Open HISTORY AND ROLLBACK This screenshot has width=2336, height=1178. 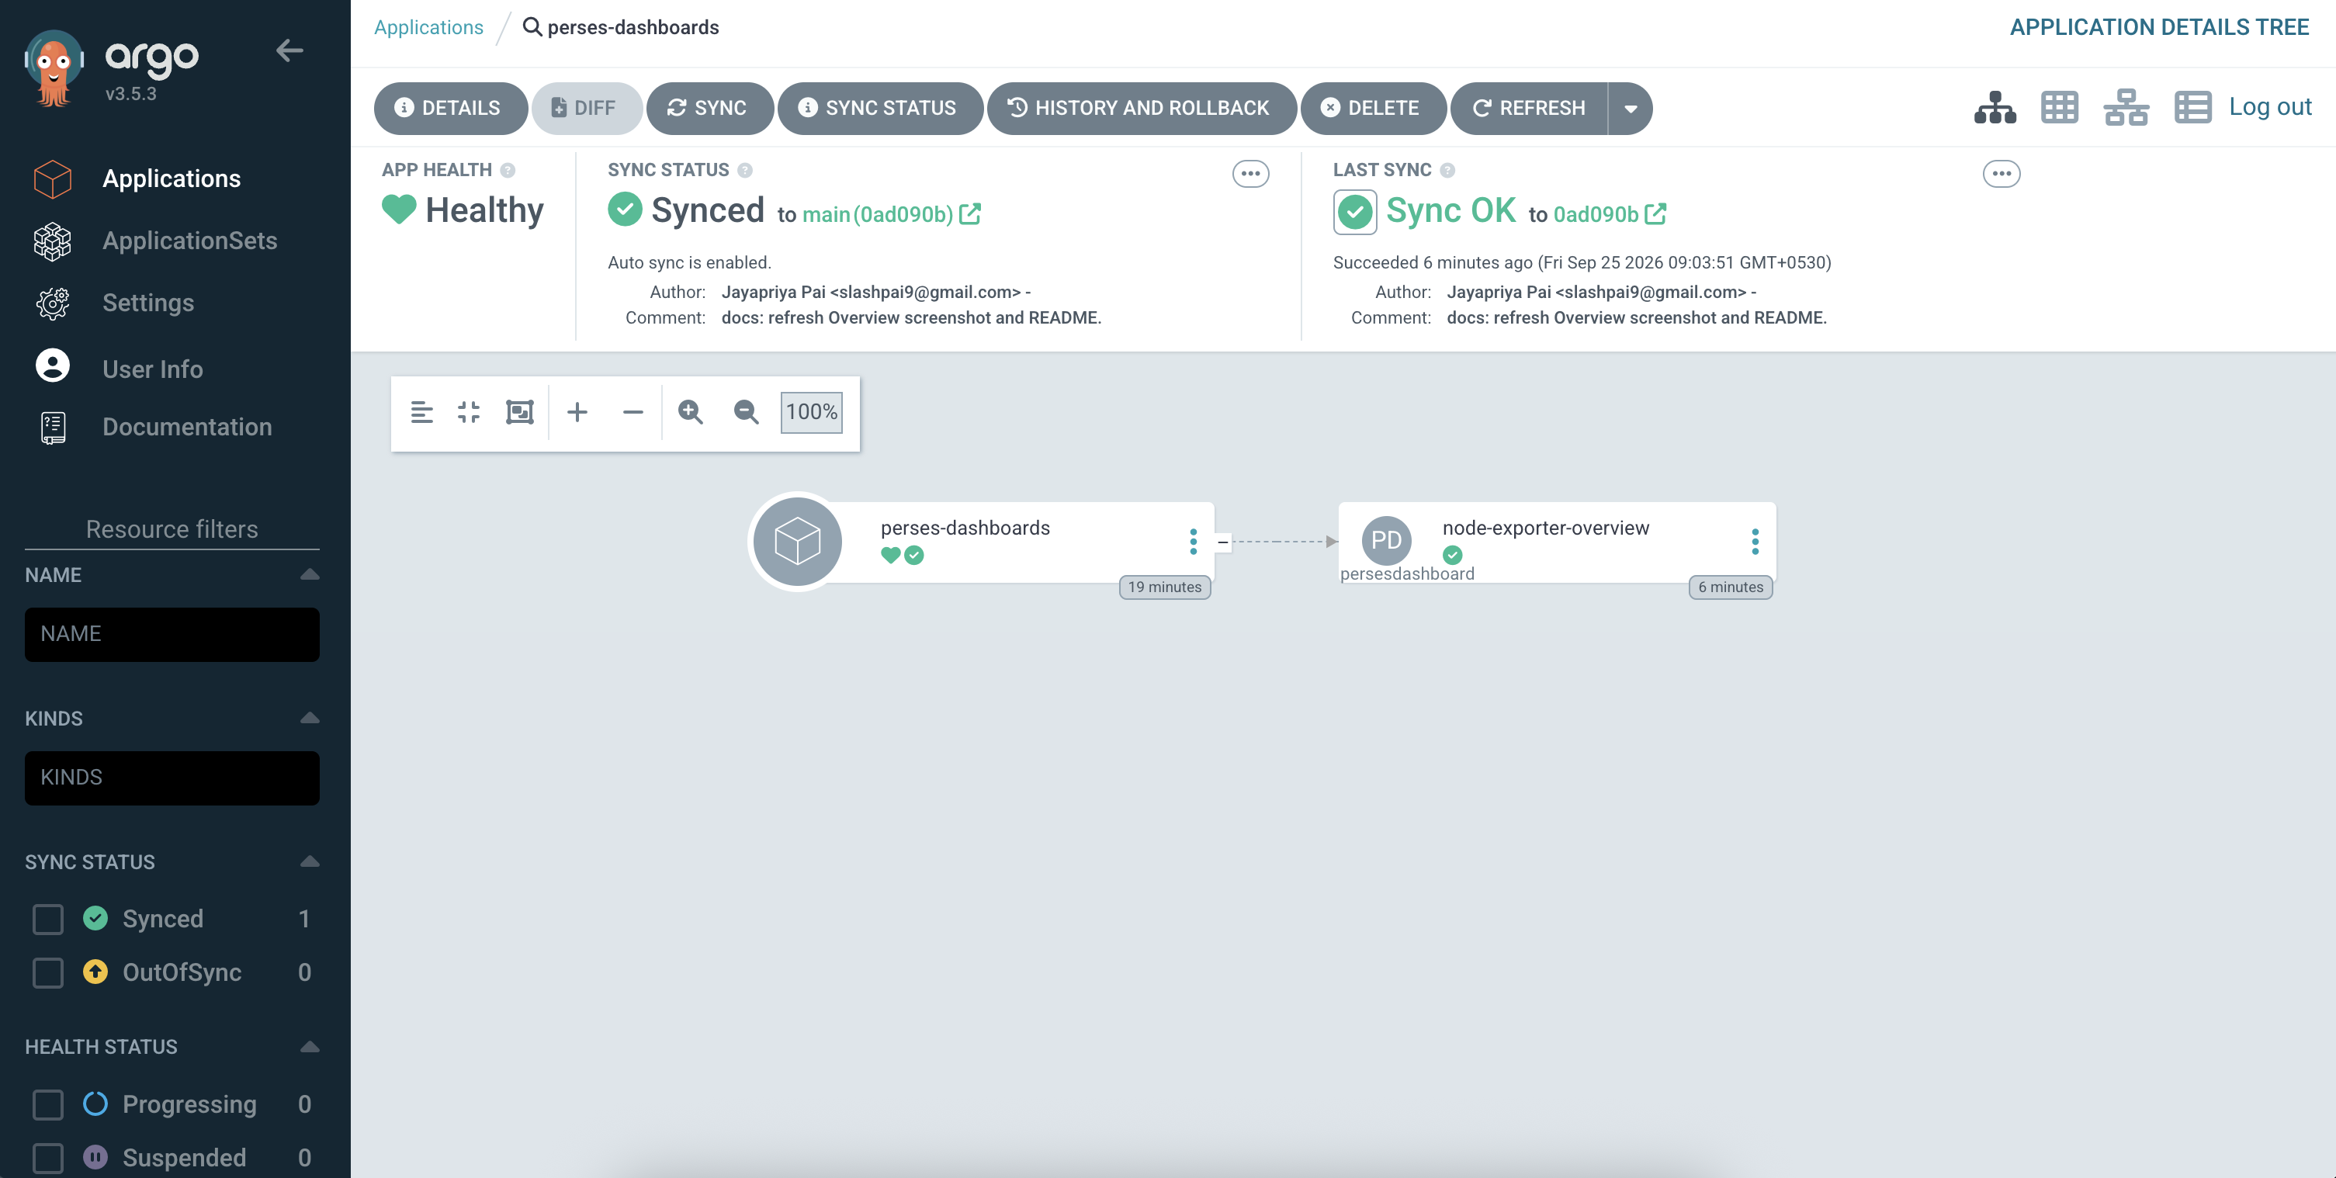tap(1141, 109)
